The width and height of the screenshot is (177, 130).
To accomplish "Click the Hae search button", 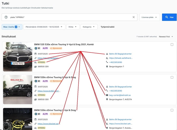I will (x=169, y=17).
